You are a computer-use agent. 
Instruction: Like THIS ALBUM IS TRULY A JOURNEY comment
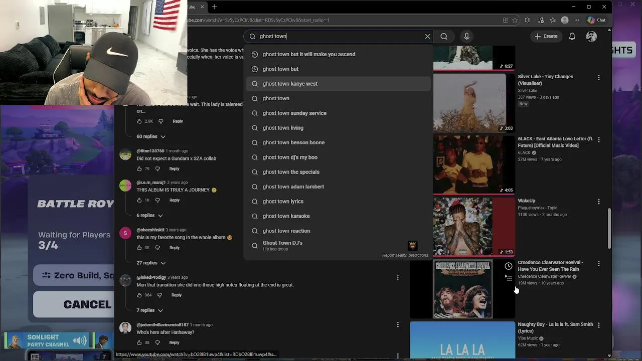coord(139,200)
